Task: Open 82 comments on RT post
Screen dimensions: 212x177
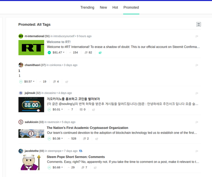Action: pos(88,53)
